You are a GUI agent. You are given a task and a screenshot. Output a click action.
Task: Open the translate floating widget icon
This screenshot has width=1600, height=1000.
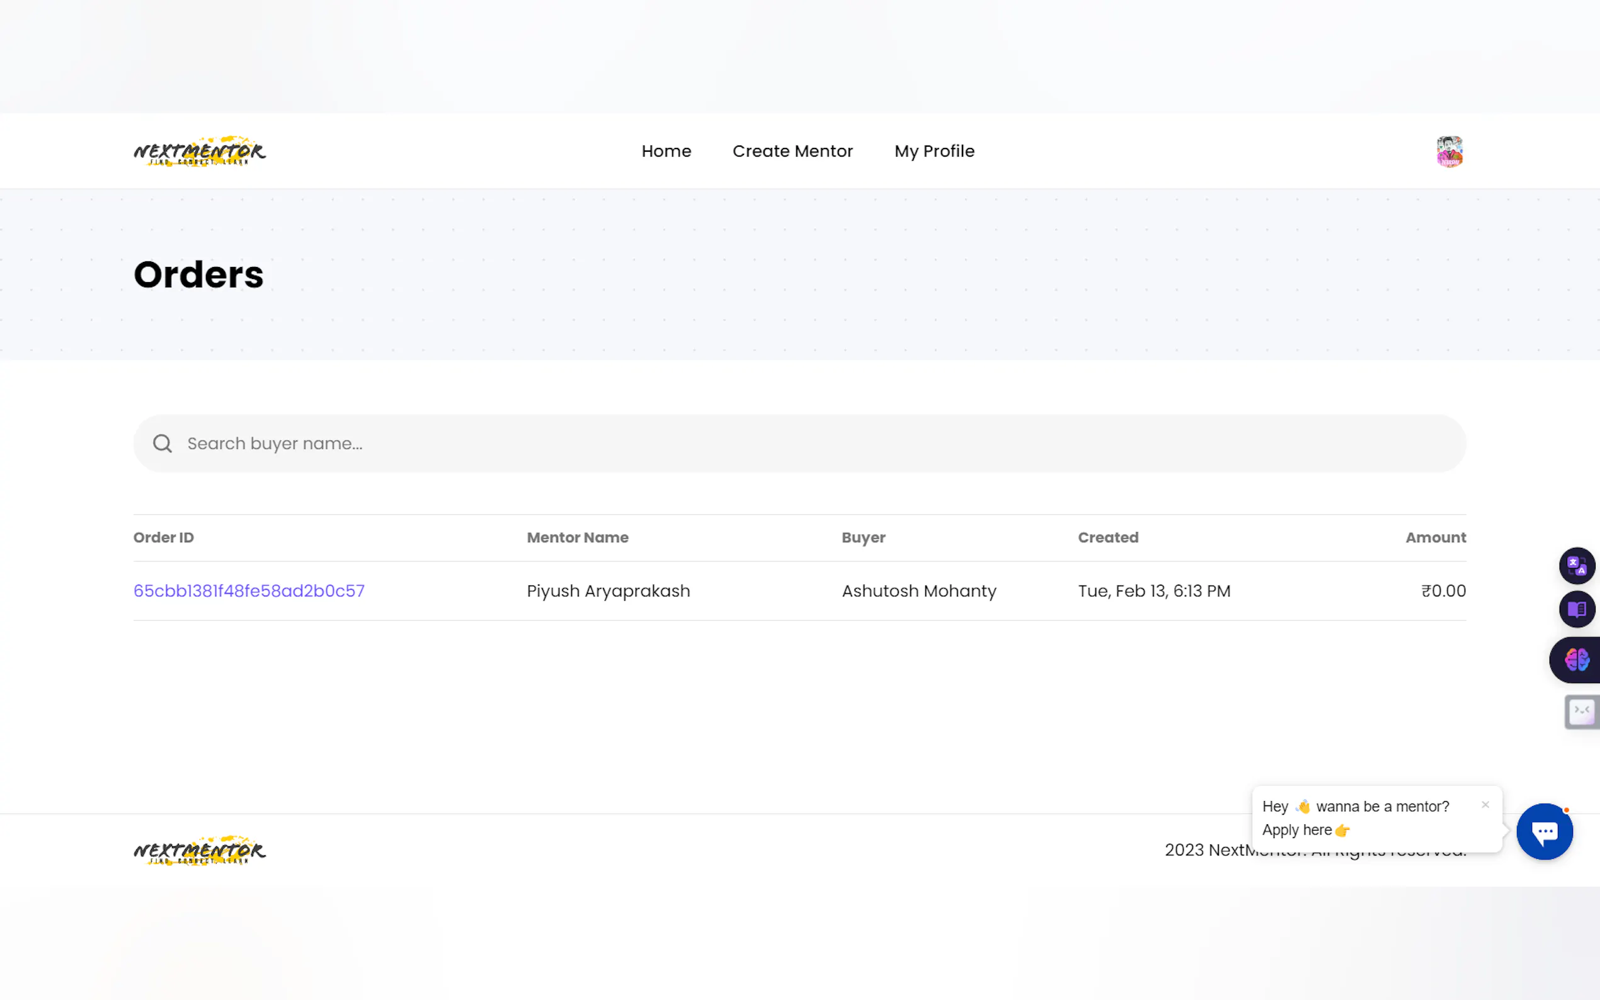1577,566
